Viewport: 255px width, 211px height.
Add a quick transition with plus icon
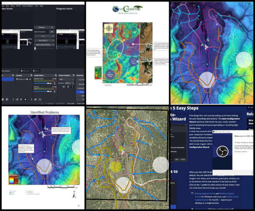pyautogui.click(x=52, y=31)
